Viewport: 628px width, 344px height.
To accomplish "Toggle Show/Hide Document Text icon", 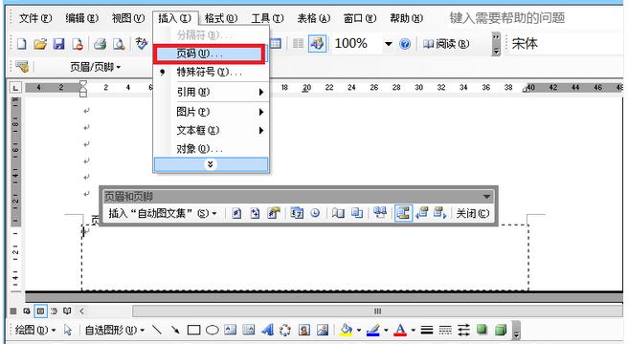I will click(x=357, y=214).
